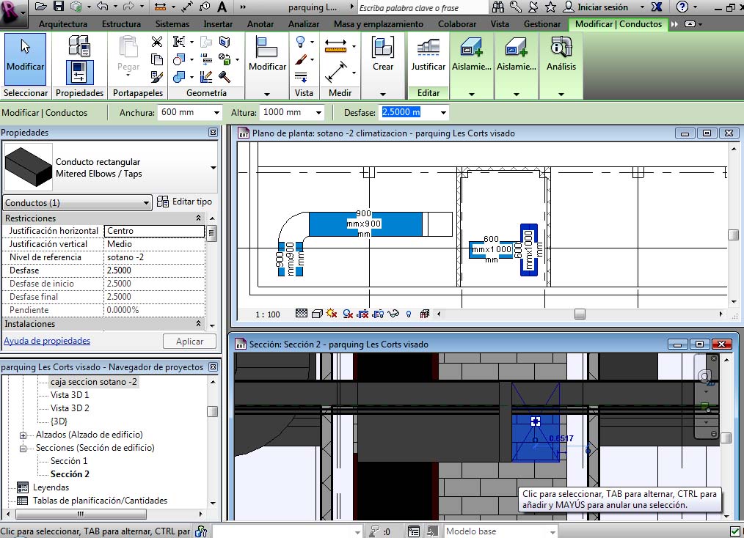Image resolution: width=744 pixels, height=538 pixels.
Task: Click the Crear ribbon icon
Action: coord(382,56)
